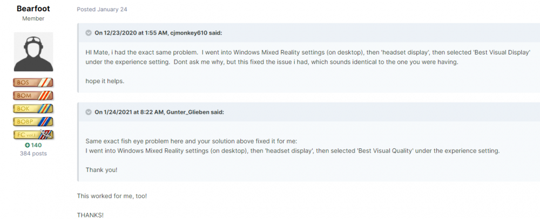540x219 pixels.
Task: Click the BOM medal badge
Action: tap(33, 95)
